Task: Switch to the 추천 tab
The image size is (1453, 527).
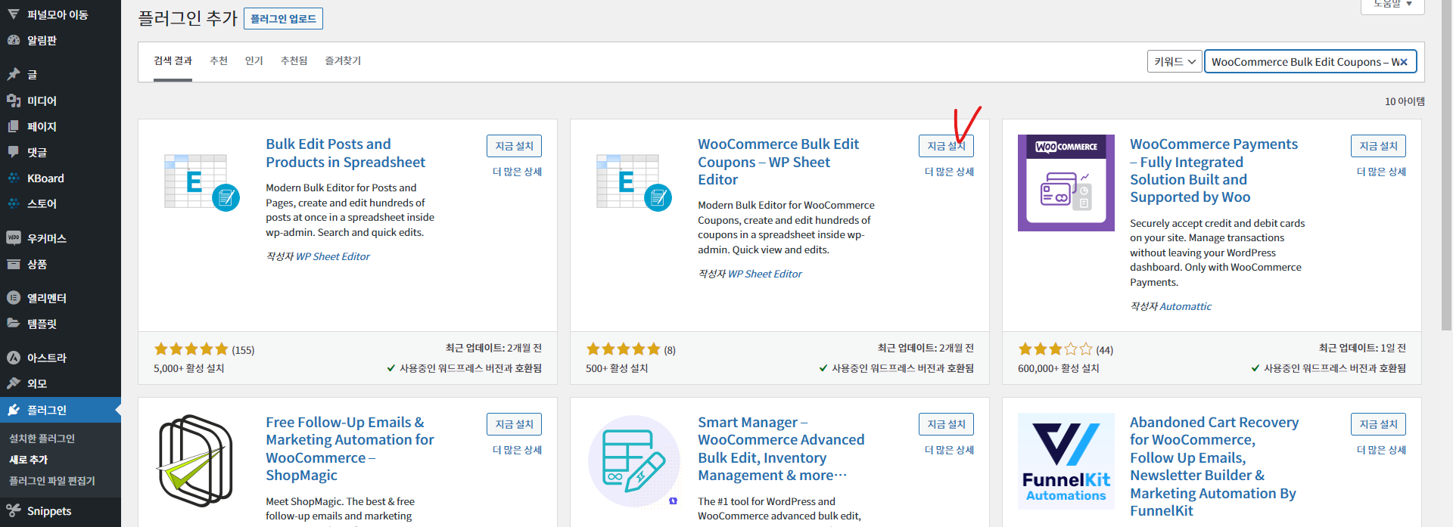Action: [x=219, y=60]
